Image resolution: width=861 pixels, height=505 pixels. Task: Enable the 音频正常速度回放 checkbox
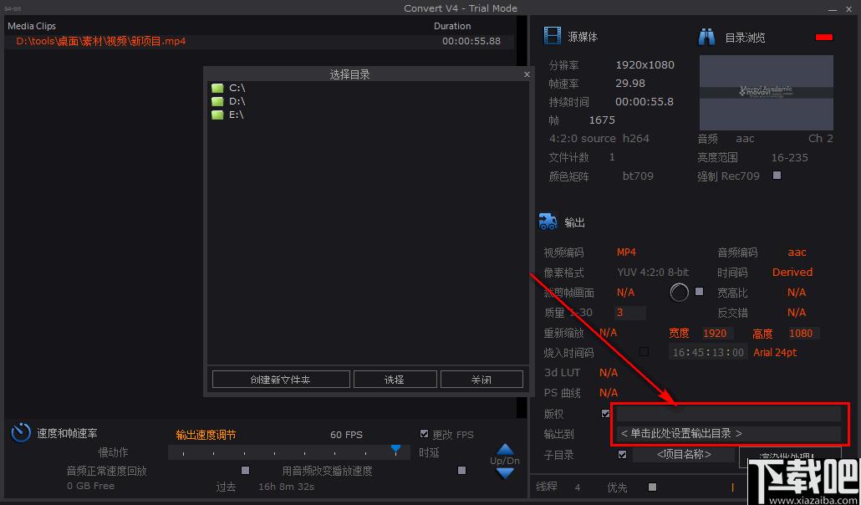click(x=246, y=471)
